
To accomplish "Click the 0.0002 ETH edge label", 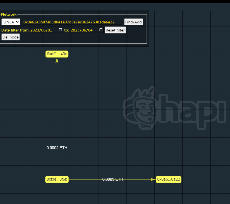I will tap(57, 148).
